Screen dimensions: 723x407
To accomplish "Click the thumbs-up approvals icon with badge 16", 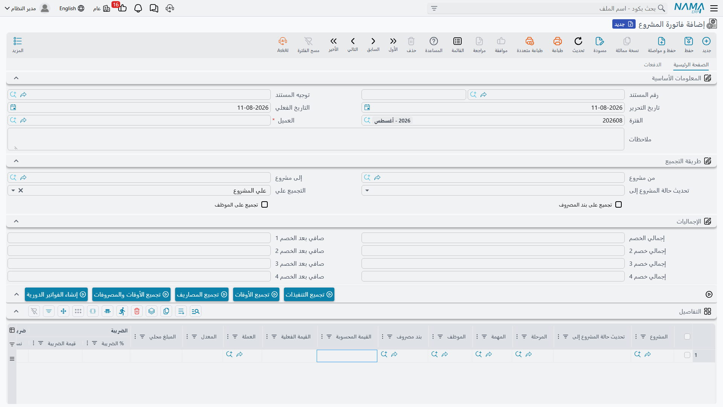I will click(122, 8).
